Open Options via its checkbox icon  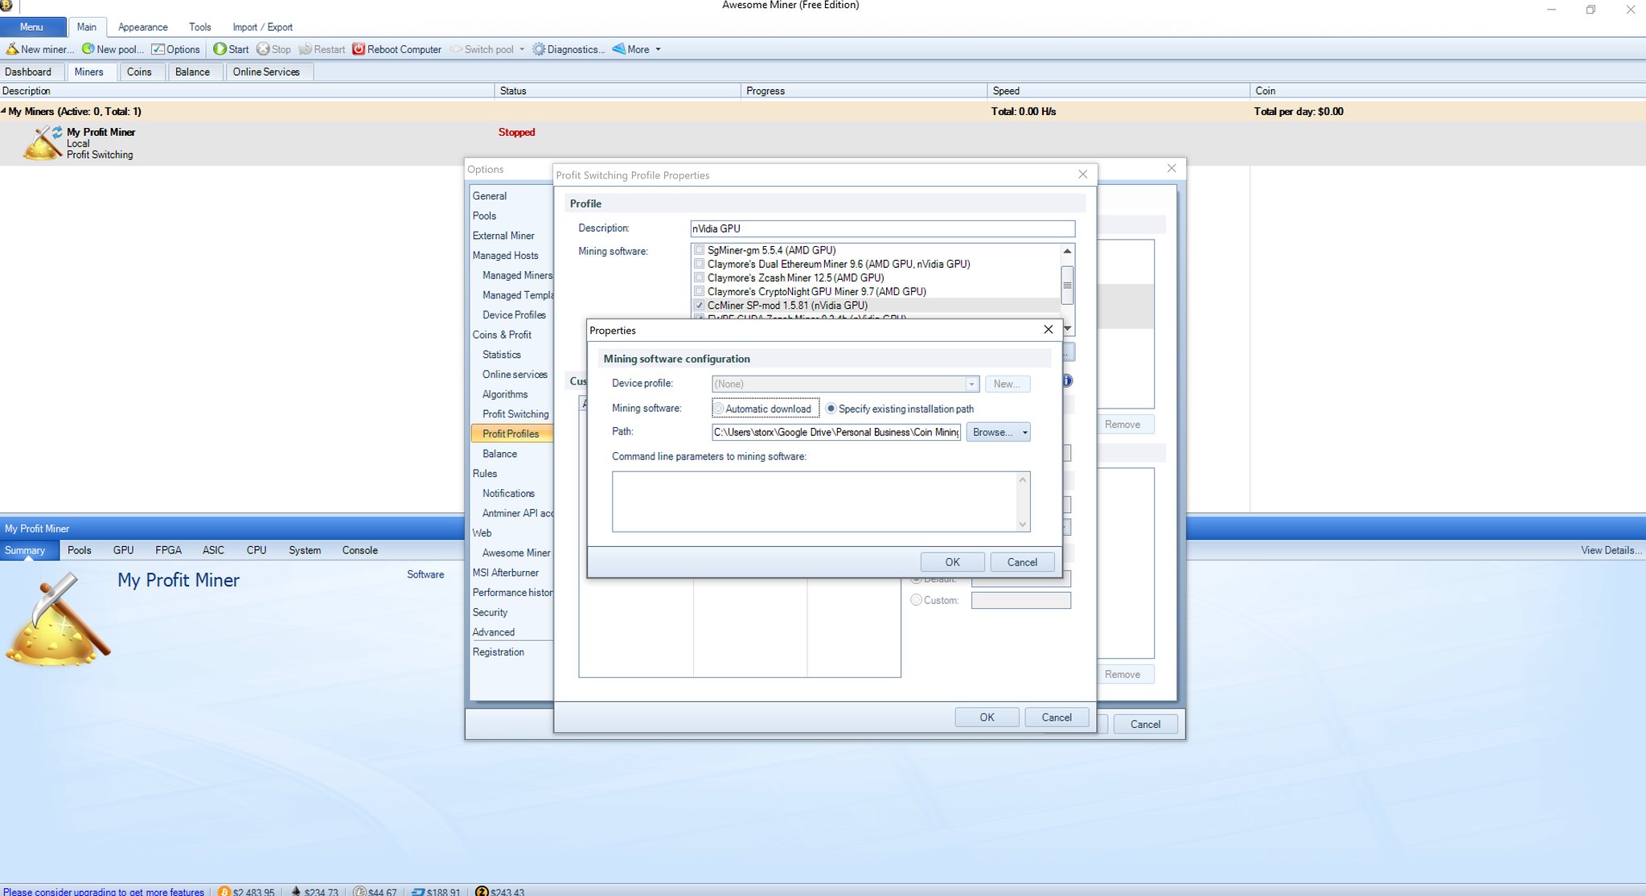(158, 49)
